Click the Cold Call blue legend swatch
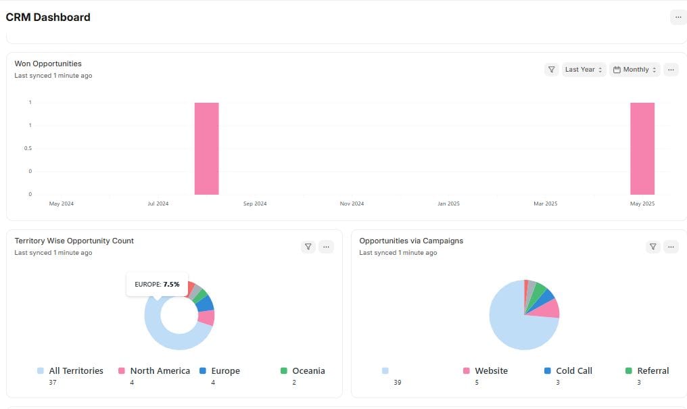Image resolution: width=687 pixels, height=409 pixels. pyautogui.click(x=548, y=371)
